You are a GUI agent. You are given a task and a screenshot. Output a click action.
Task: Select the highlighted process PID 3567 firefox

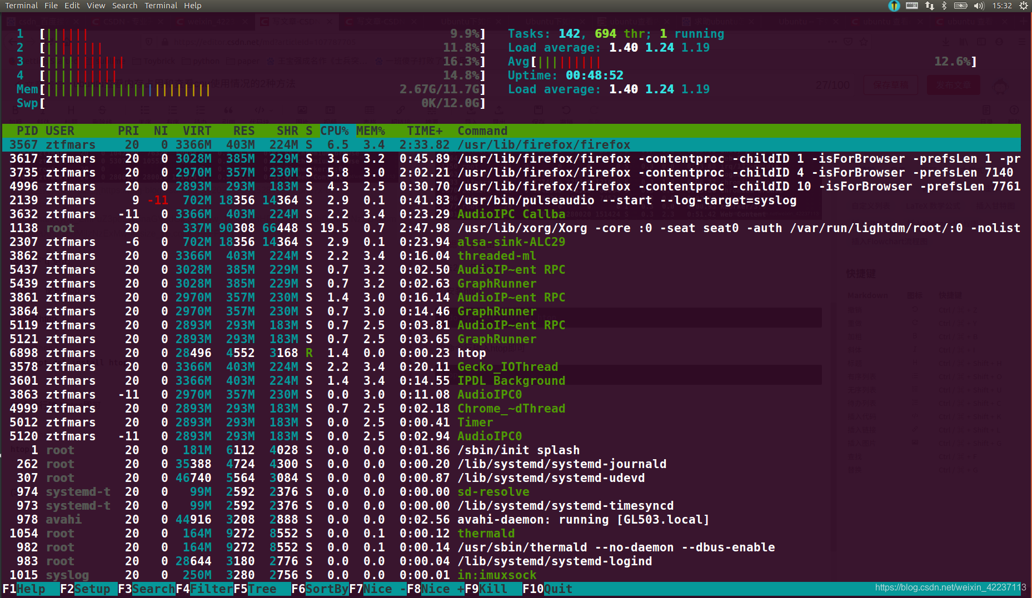511,145
